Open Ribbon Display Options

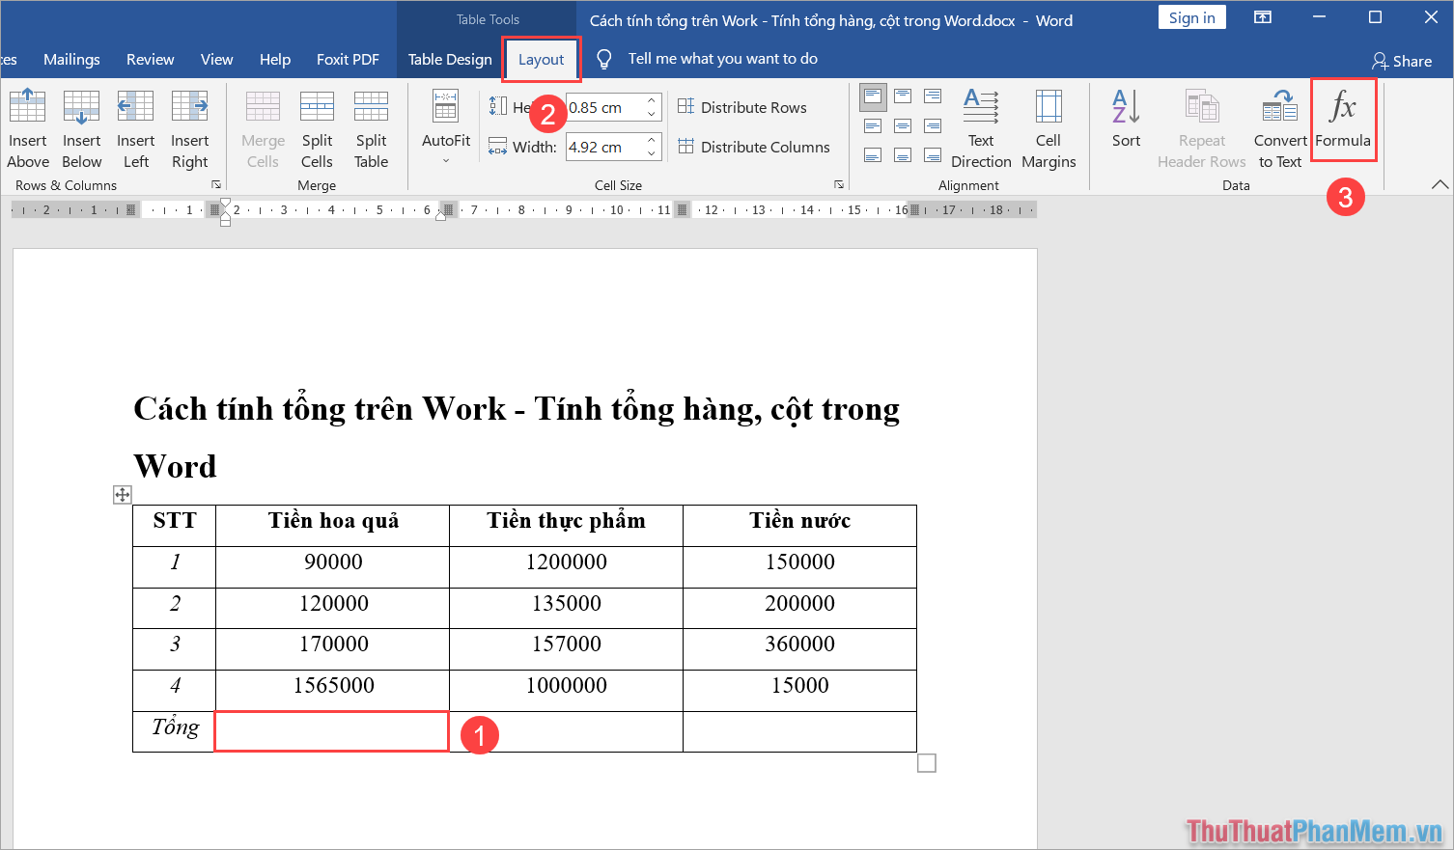coord(1263,17)
